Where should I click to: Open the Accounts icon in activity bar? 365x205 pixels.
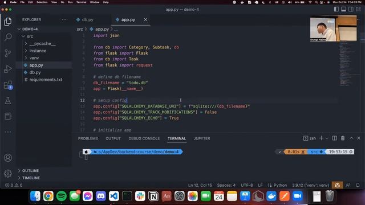pyautogui.click(x=8, y=158)
